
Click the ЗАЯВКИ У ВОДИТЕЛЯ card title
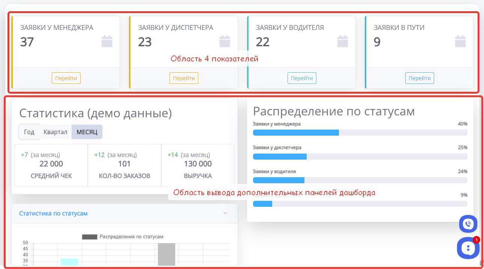pos(290,28)
